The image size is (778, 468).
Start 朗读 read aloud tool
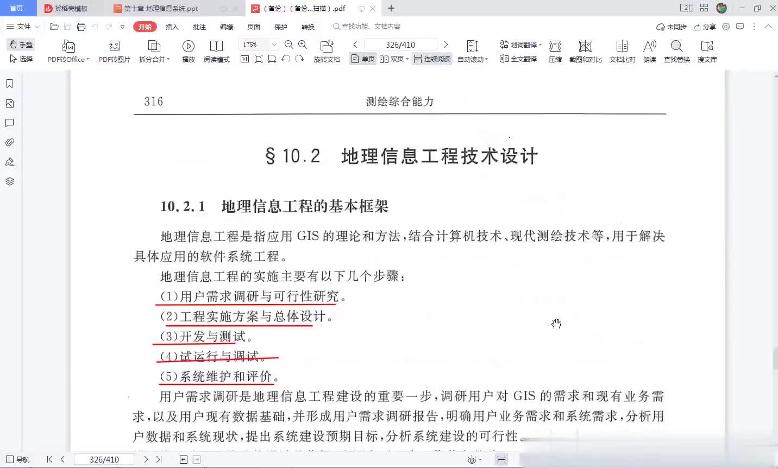[649, 47]
